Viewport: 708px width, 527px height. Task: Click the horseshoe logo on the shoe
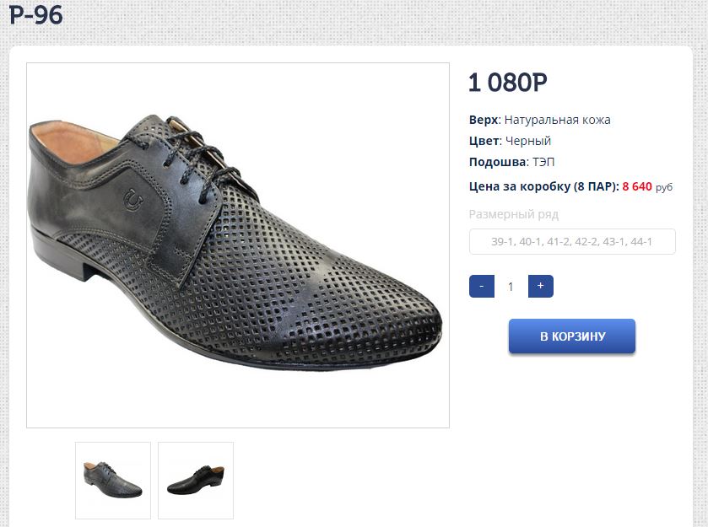[133, 200]
